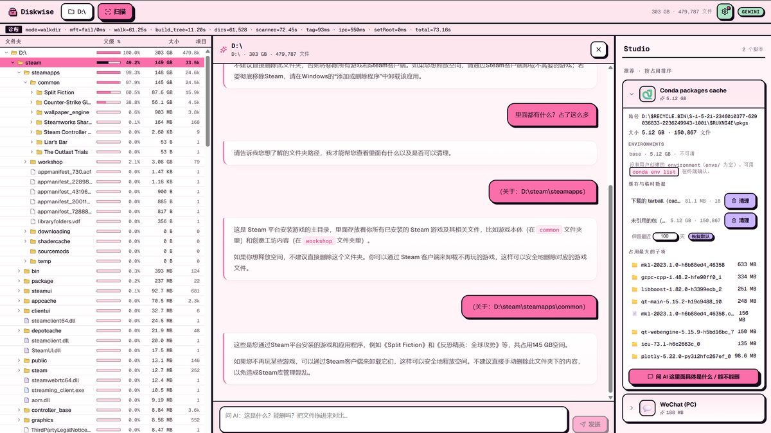Select the nested steam folder at 12.7 MB
Viewport: 771px width, 433px height.
click(103, 370)
